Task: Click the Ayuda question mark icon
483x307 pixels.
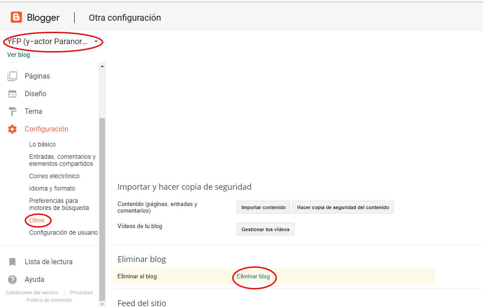Action: click(12, 280)
